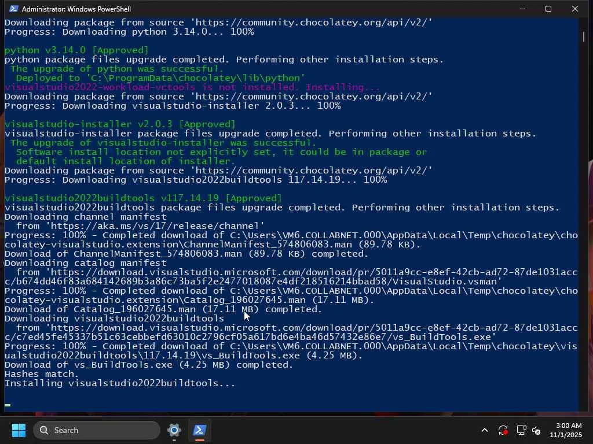
Task: Open the sync update tray icon
Action: pos(503,430)
